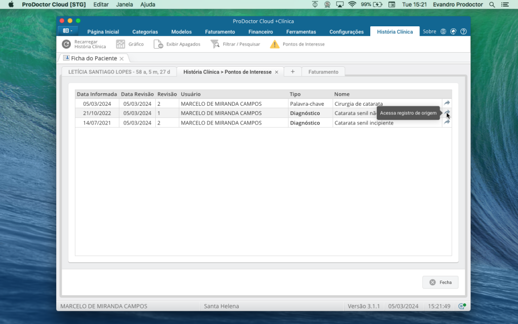Click the connection status icon in status bar
Viewport: 518px width, 324px height.
click(462, 306)
